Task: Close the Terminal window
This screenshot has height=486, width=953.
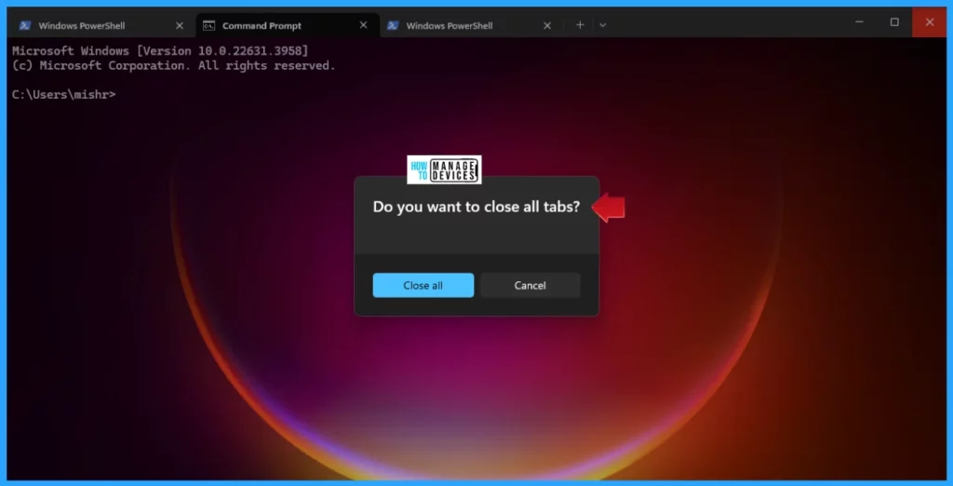Action: (x=930, y=22)
